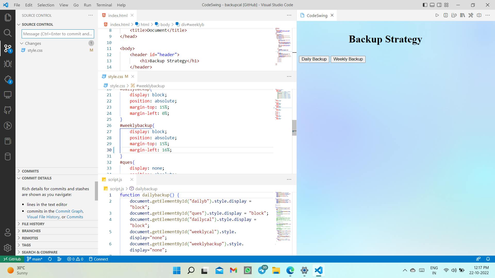Select style.css in the Changes list

[x=35, y=50]
